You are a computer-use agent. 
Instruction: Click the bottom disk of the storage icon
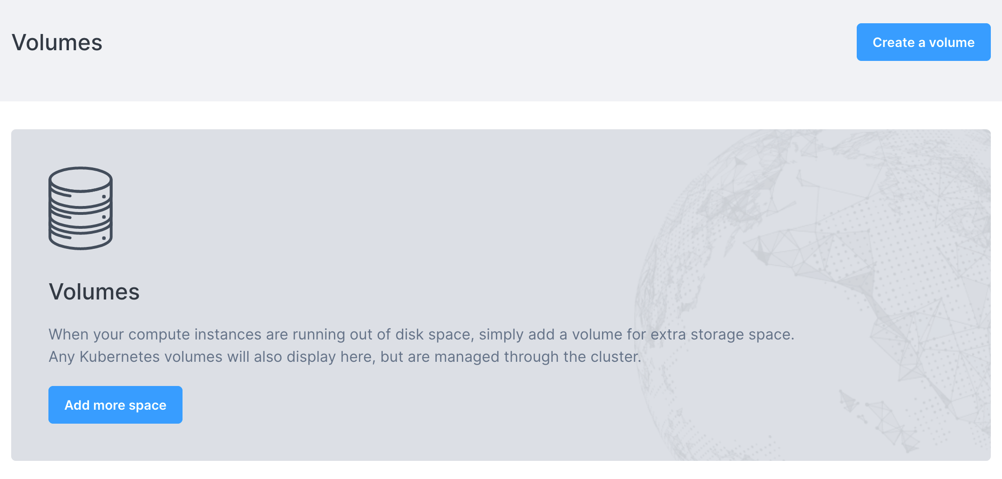point(81,238)
